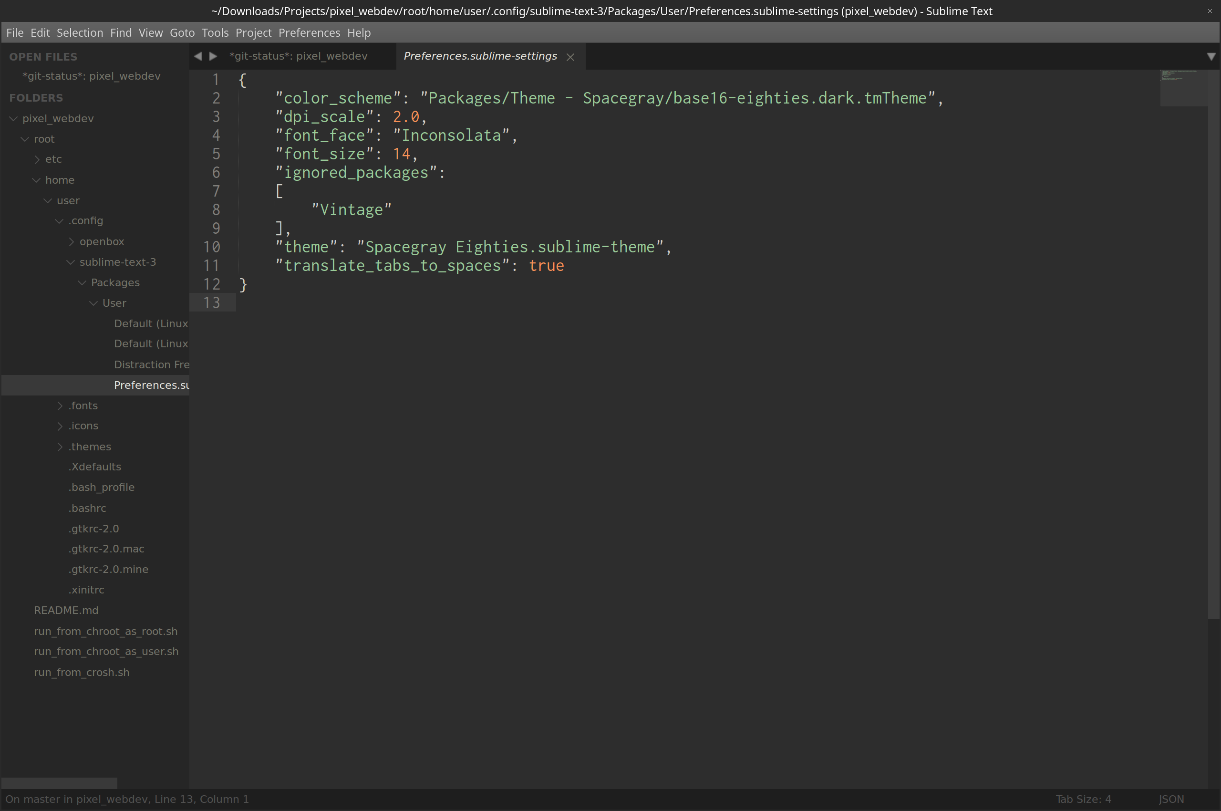1221x811 pixels.
Task: Click the sidebar horizontal scrollbar
Action: (60, 782)
